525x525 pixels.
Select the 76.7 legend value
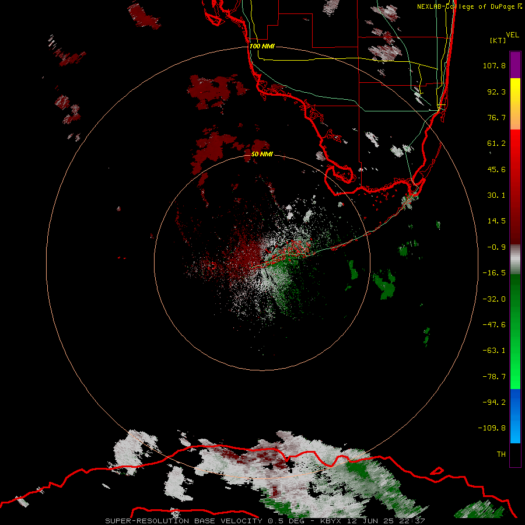point(496,117)
